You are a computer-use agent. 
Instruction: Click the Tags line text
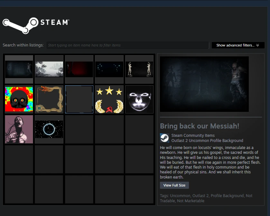pyautogui.click(x=206, y=198)
